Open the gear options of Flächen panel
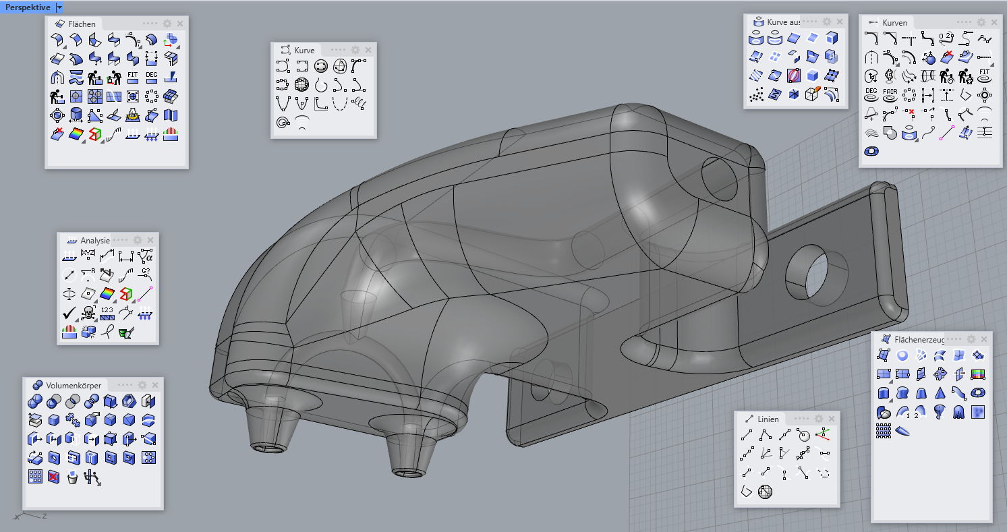1007x532 pixels. tap(167, 23)
